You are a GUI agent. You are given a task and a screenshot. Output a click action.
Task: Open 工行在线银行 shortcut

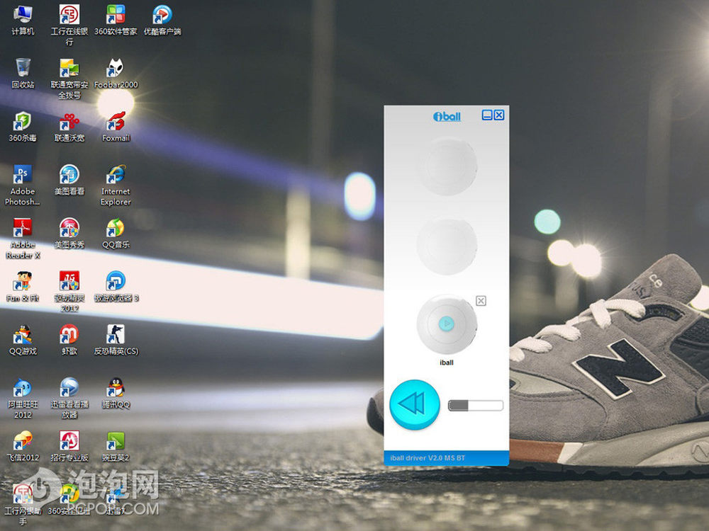69,25
